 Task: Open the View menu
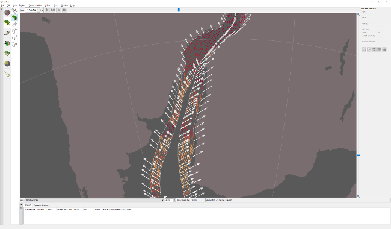pos(14,5)
